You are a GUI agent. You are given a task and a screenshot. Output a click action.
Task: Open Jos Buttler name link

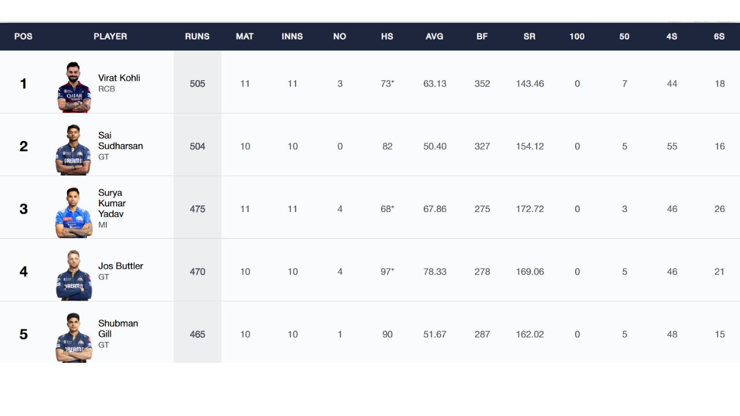121,266
